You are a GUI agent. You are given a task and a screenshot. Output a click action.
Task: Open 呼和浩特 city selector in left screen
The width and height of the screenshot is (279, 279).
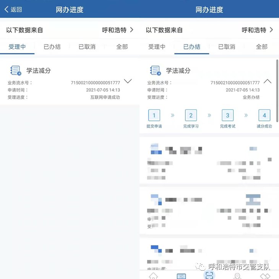coord(118,30)
